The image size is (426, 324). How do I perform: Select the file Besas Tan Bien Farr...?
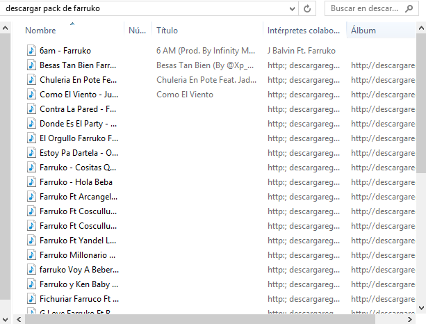(78, 65)
